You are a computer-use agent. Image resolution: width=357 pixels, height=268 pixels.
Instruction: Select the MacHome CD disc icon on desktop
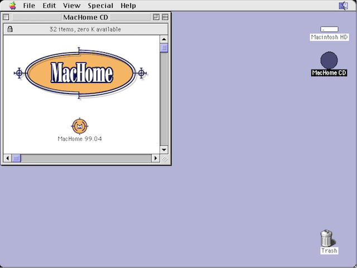[329, 60]
